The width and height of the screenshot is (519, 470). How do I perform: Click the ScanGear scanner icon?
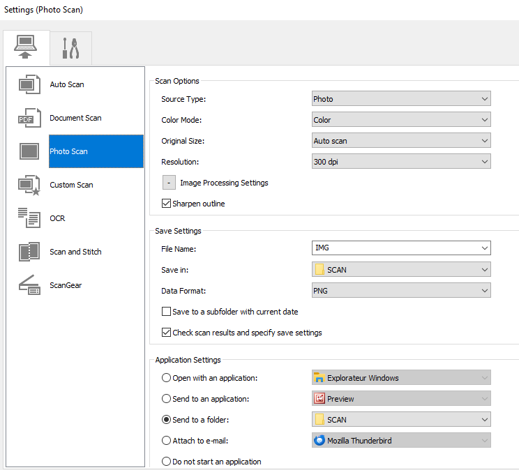coord(29,285)
